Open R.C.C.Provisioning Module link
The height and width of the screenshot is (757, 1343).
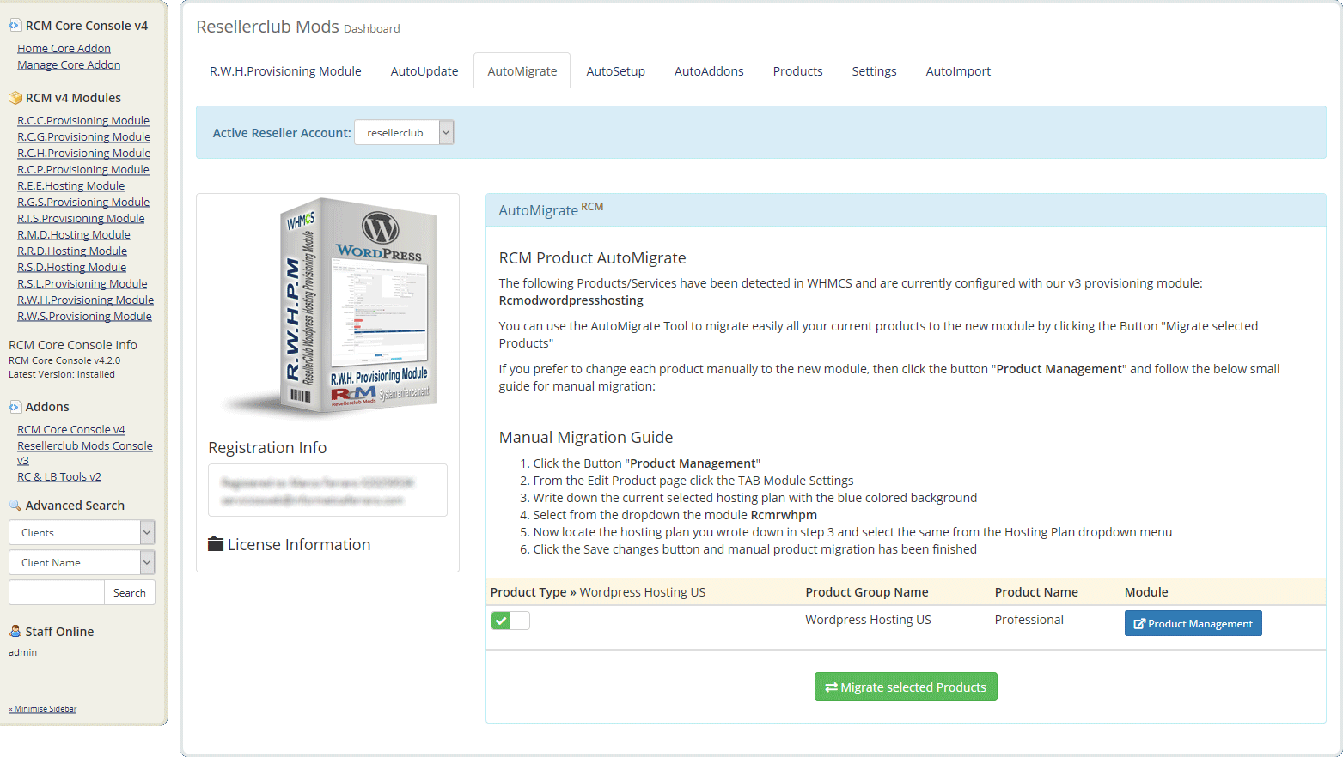click(83, 121)
